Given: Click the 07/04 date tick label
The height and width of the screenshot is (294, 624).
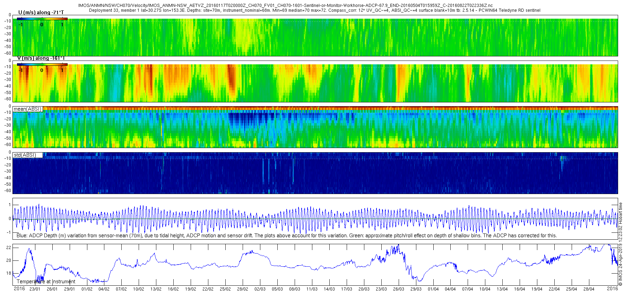Looking at the screenshot, I should click(468, 289).
